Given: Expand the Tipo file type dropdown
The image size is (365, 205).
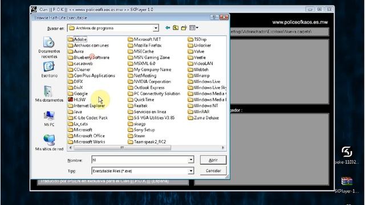Looking at the screenshot, I should click(191, 171).
